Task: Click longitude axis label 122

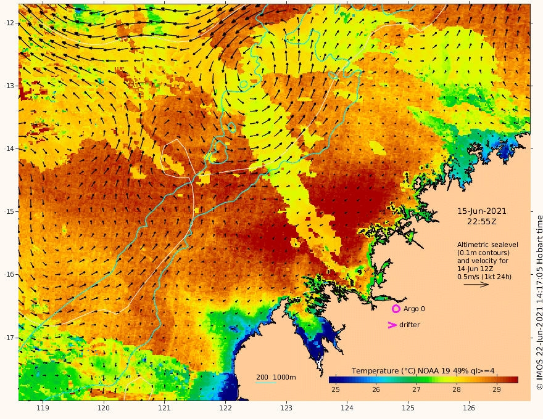Action: click(225, 408)
